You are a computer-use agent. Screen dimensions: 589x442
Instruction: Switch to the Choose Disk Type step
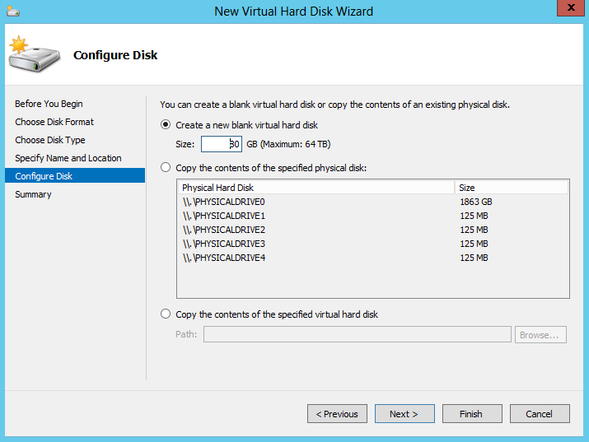(x=50, y=140)
